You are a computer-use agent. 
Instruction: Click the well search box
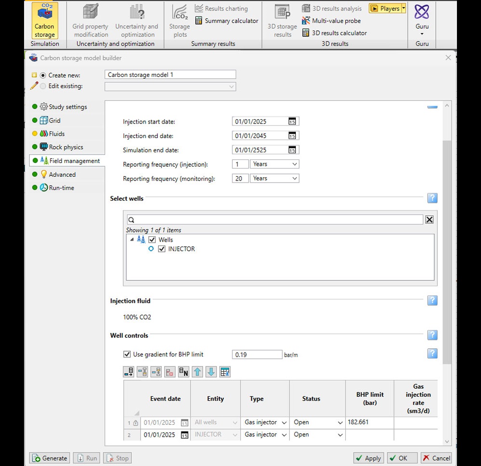point(275,220)
